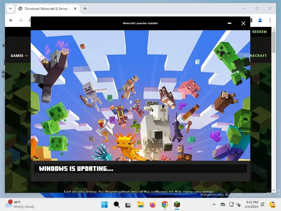Image resolution: width=281 pixels, height=211 pixels.
Task: Click the 'Windows is updating...' status text
Action: pos(76,169)
